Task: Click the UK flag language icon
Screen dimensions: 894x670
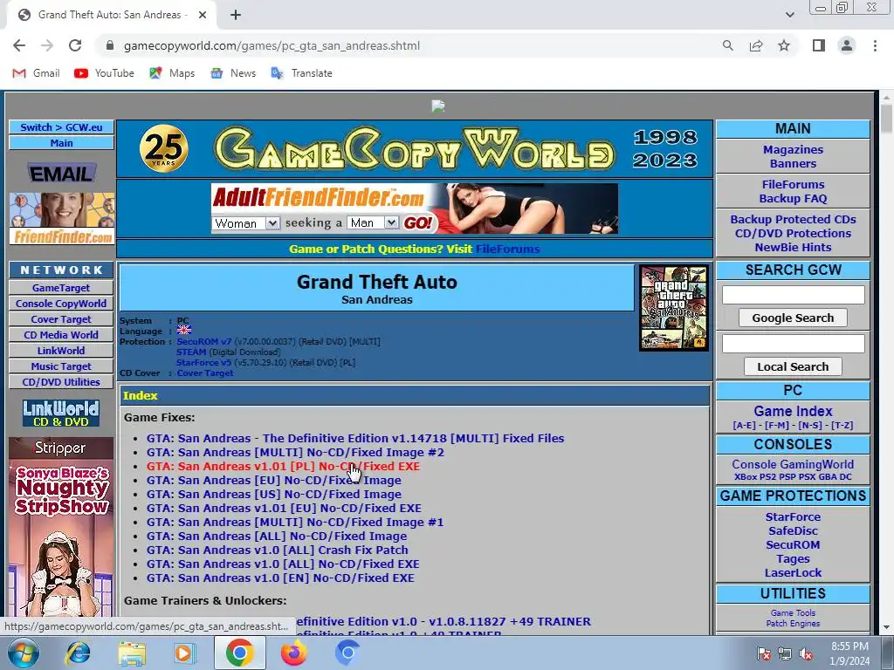Action: coord(183,331)
